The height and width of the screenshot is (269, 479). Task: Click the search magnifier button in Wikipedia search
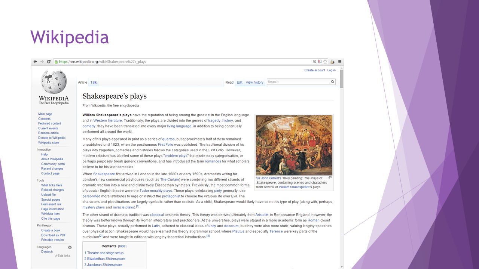coord(332,82)
